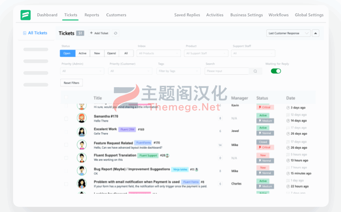This screenshot has width=341, height=212.
Task: Select the Opend status filter
Action: pos(112,53)
